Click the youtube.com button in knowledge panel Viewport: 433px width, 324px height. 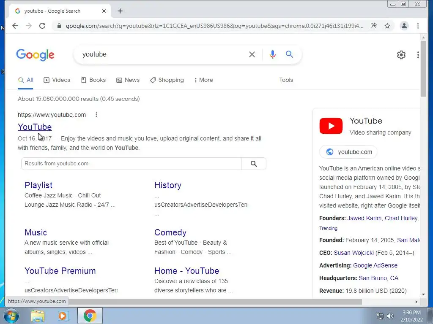click(348, 152)
